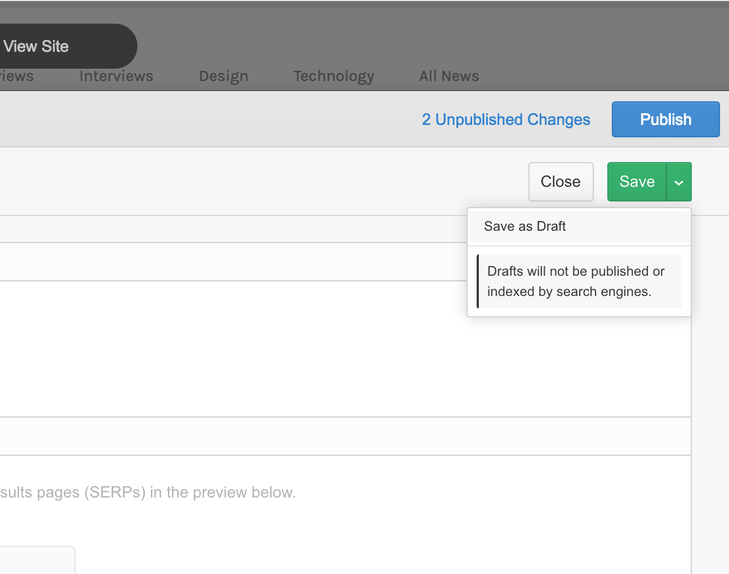View the 2 Unpublished Changes
The height and width of the screenshot is (574, 729).
505,119
